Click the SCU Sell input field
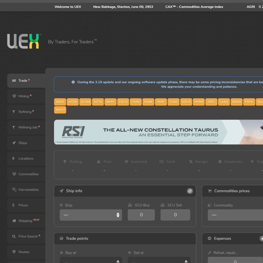This screenshot has height=263, width=263. (x=175, y=215)
